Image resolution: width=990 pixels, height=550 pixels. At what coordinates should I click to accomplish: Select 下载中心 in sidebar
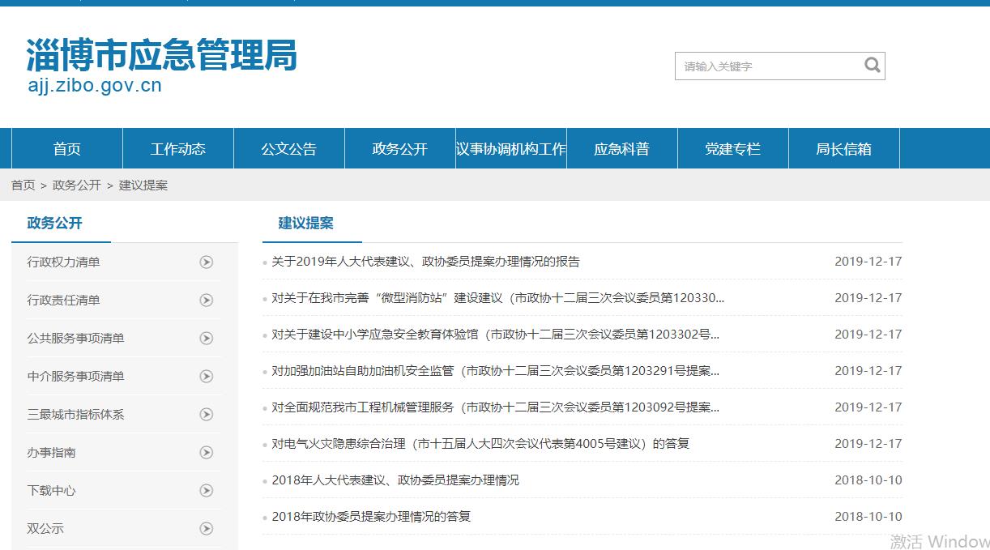tap(52, 490)
